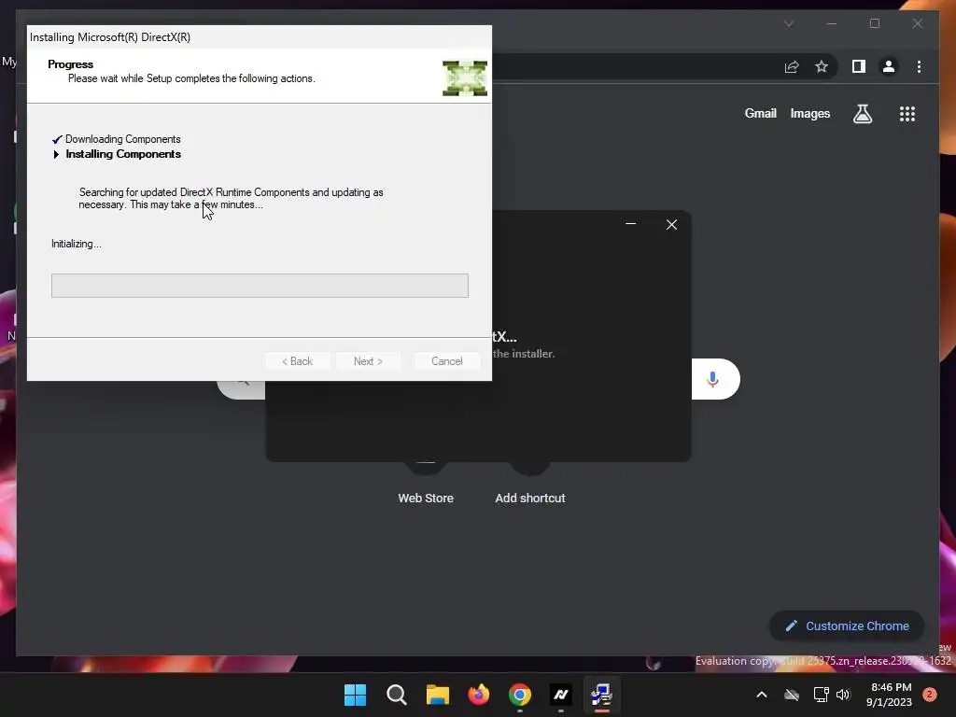Image resolution: width=956 pixels, height=717 pixels.
Task: Close the Chrome window
Action: click(x=917, y=23)
